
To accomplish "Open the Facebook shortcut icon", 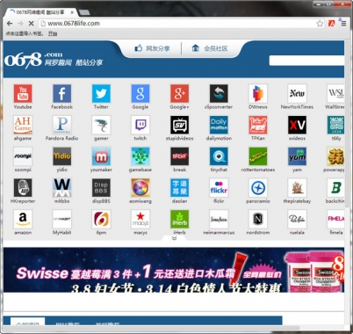I will (61, 93).
